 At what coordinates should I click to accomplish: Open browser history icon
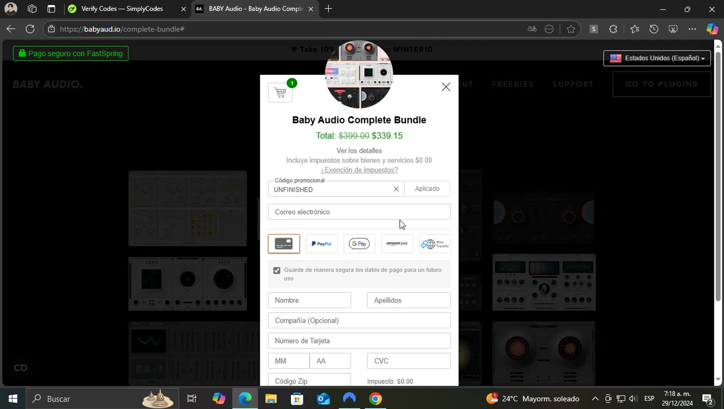(x=654, y=29)
